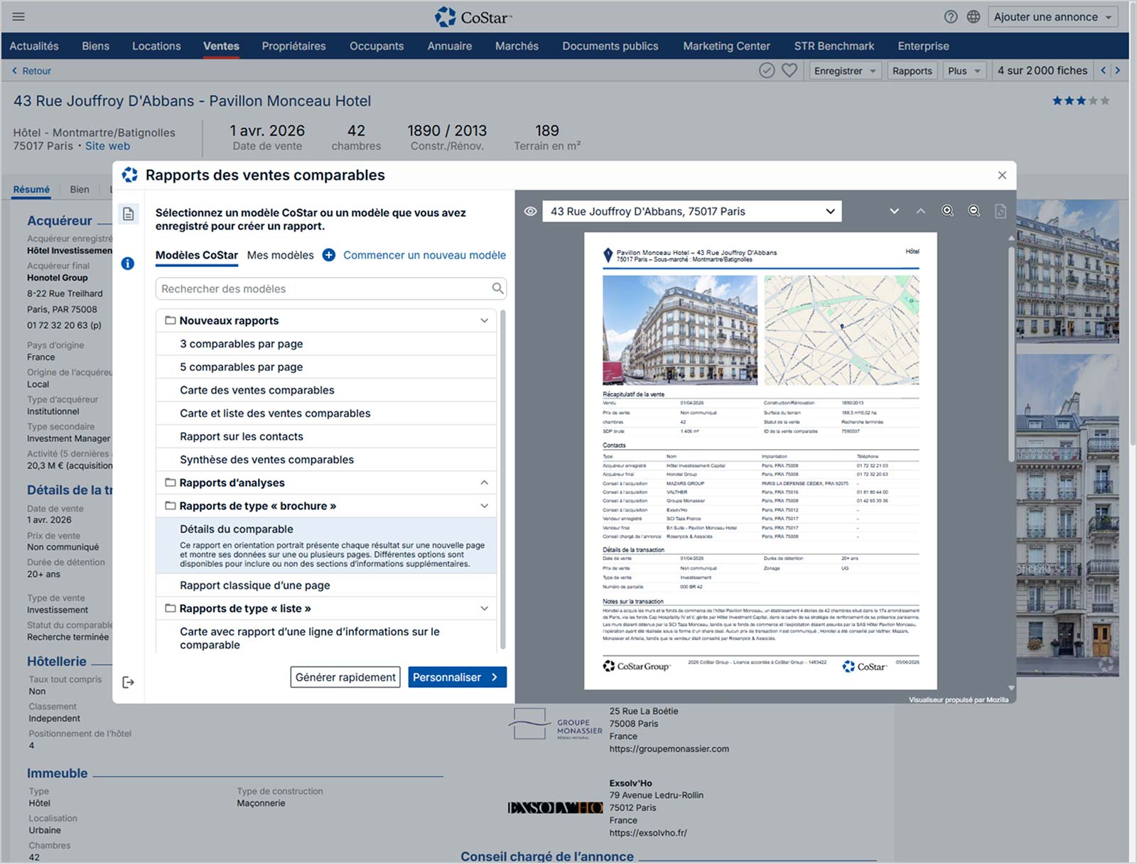
Task: Click the search magnifier in template search
Action: point(498,288)
